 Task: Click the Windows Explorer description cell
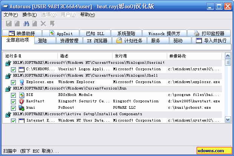(76, 82)
